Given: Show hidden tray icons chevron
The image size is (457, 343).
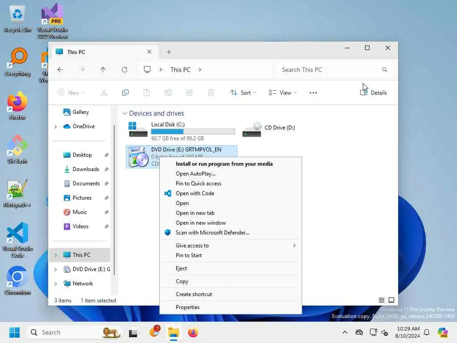Looking at the screenshot, I should [345, 332].
